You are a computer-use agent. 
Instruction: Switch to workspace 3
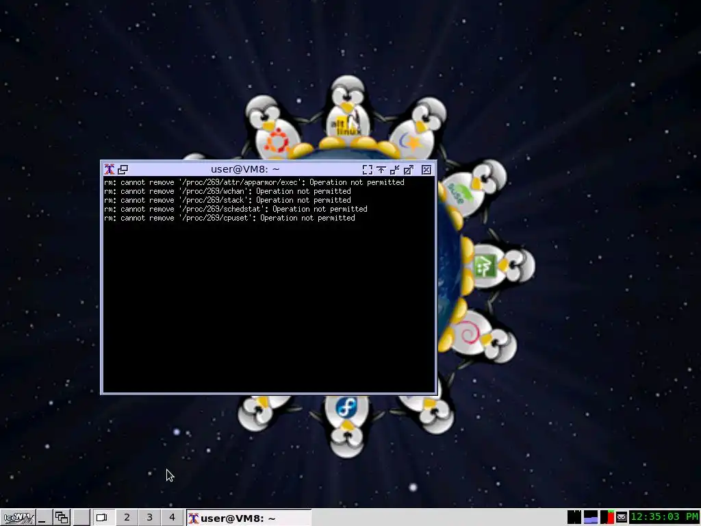[x=149, y=518]
